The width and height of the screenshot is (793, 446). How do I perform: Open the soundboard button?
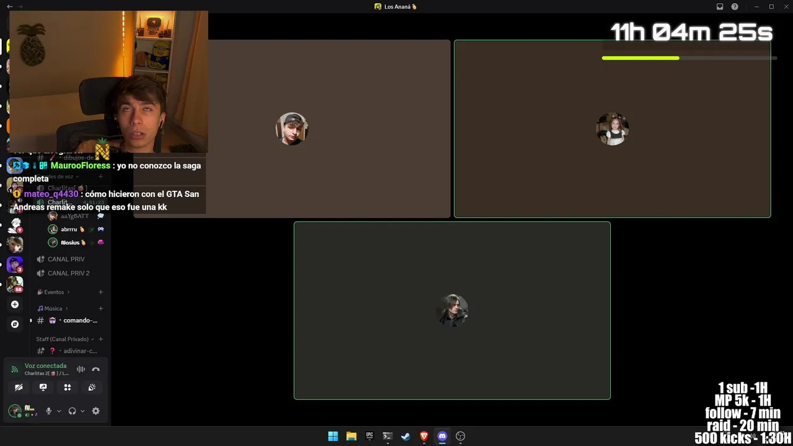pyautogui.click(x=92, y=387)
